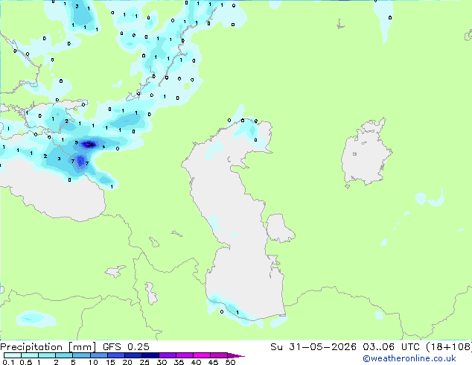The height and width of the screenshot is (365, 472).
Task: Click the Aral Sea outline on the map
Action: coord(366,153)
